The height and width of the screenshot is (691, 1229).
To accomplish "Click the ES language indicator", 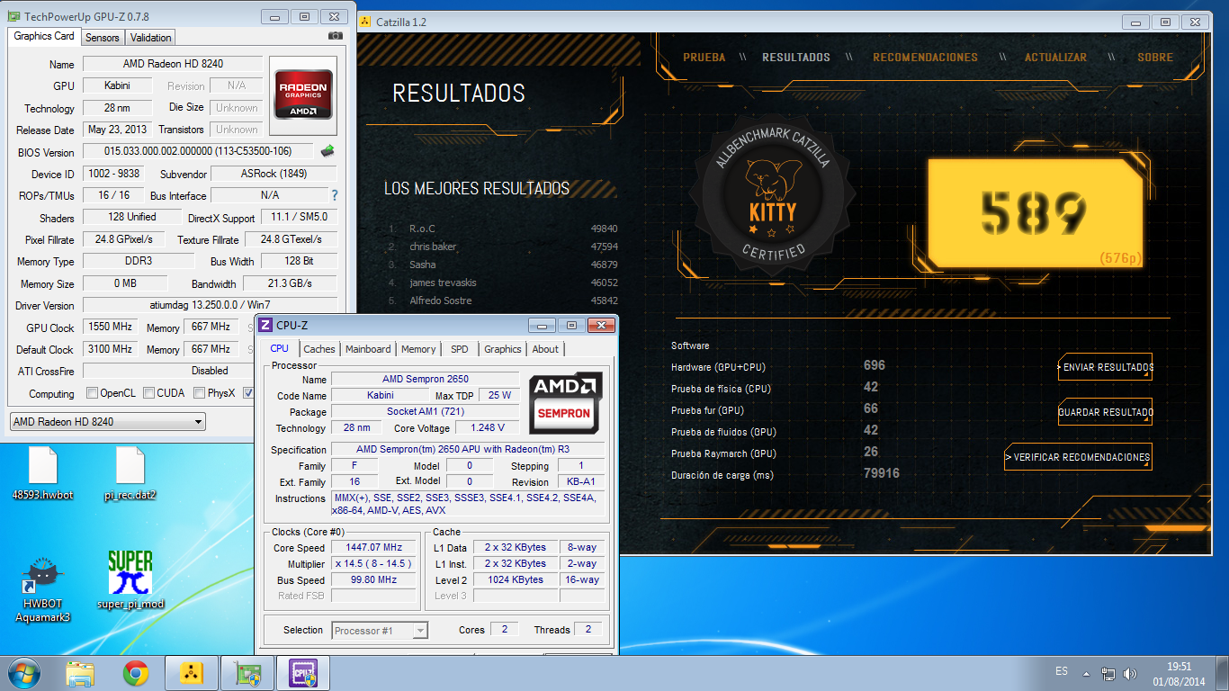I will coord(1062,671).
